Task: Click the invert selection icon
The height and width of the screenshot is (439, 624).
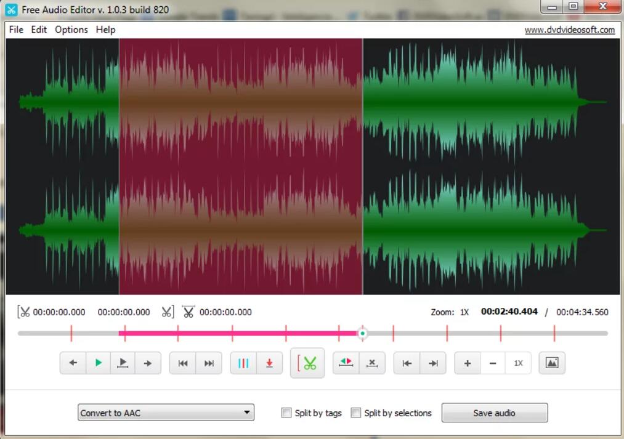Action: click(346, 363)
